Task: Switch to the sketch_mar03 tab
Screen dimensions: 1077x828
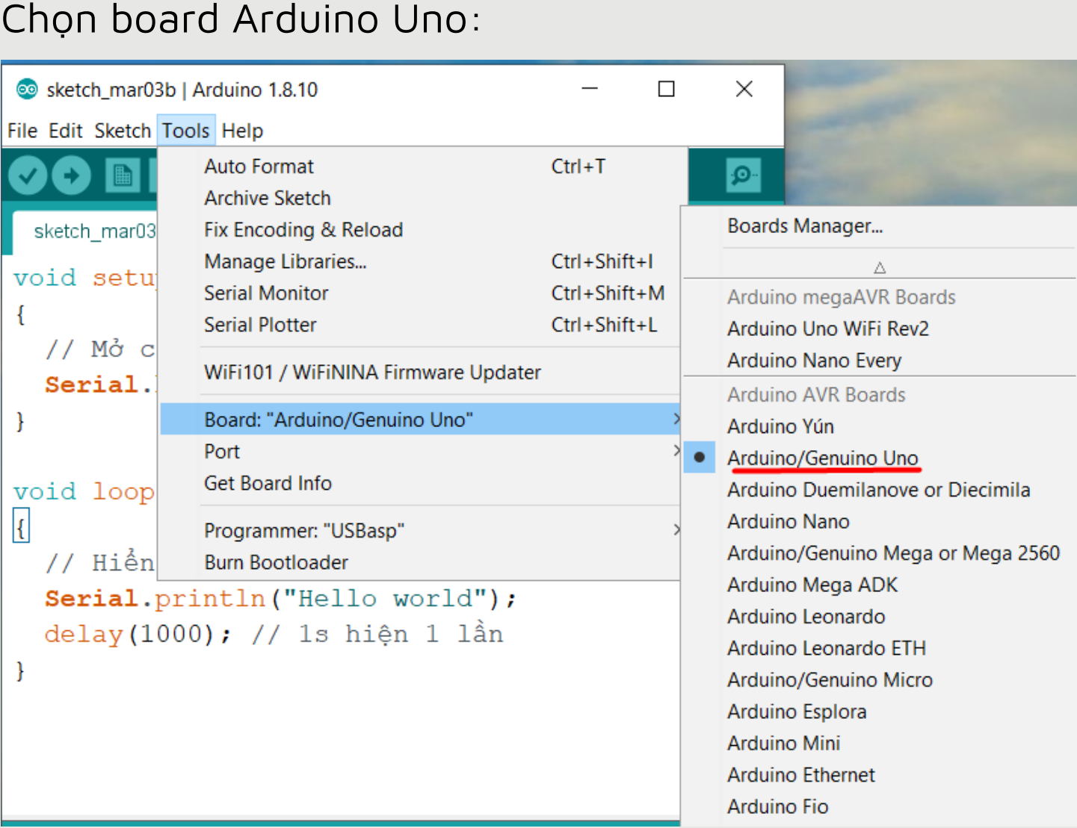Action: [94, 231]
